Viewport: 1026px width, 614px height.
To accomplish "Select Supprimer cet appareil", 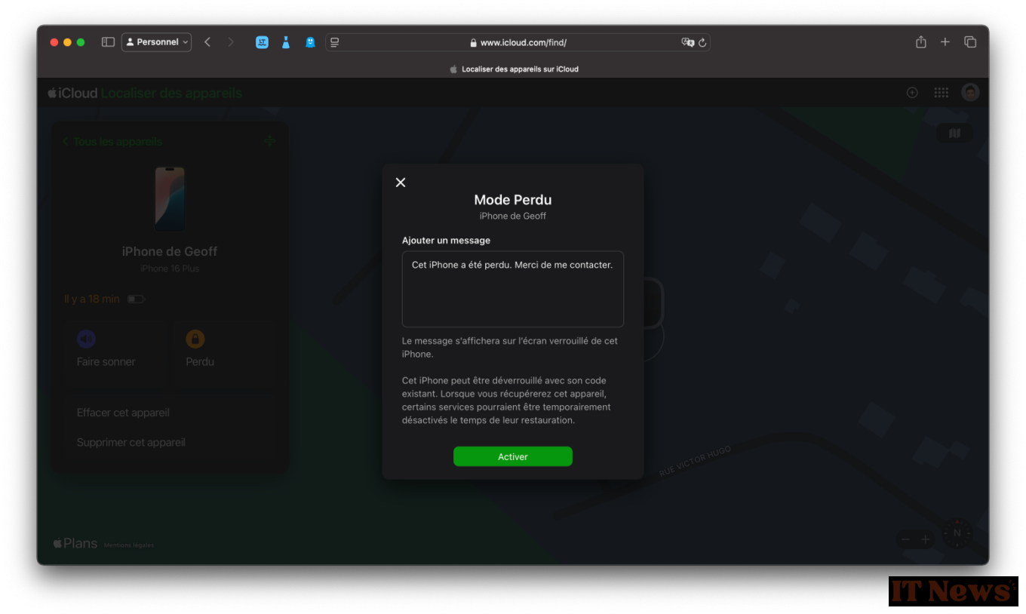I will [131, 442].
